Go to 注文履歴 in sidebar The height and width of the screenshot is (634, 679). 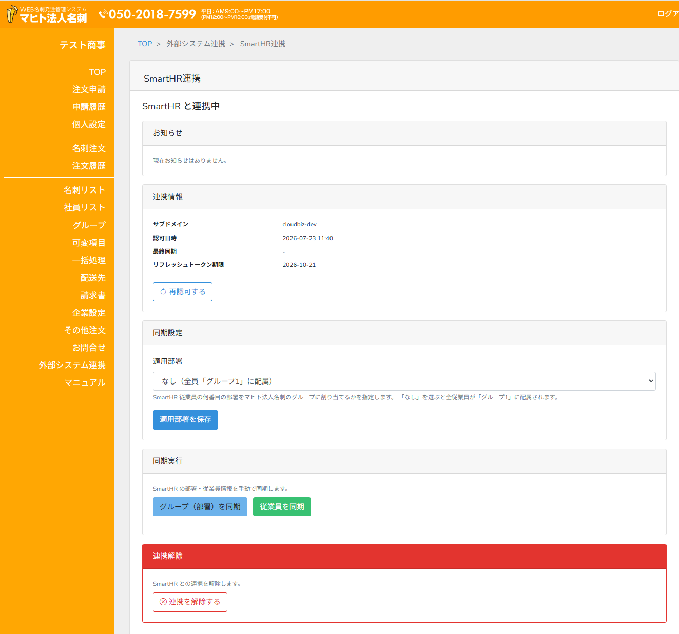coord(89,166)
